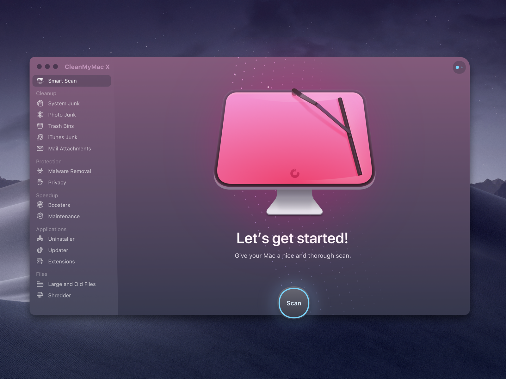The width and height of the screenshot is (506, 379).
Task: Click the Mail Attachments envelope icon
Action: (x=40, y=148)
